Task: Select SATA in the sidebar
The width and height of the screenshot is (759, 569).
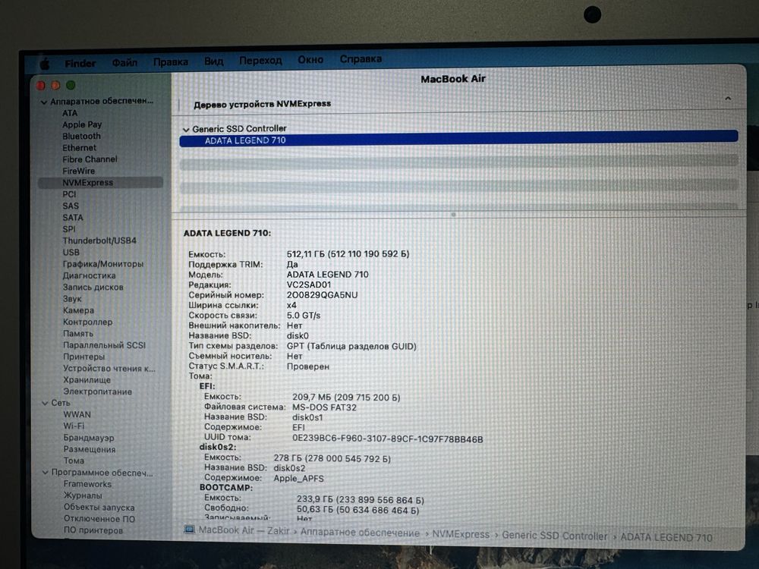Action: pyautogui.click(x=73, y=217)
